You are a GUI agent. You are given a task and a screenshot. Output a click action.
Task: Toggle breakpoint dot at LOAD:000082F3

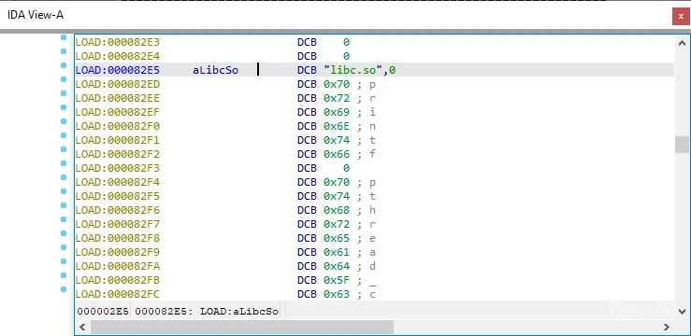pyautogui.click(x=64, y=163)
